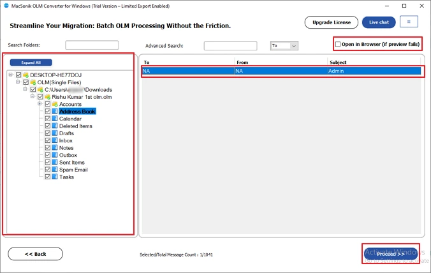Uncheck the OLM(Single Files) checkbox
The width and height of the screenshot is (431, 273).
[x=26, y=82]
